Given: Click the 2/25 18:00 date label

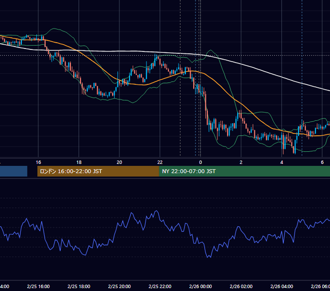Looking at the screenshot, I should (79, 286).
